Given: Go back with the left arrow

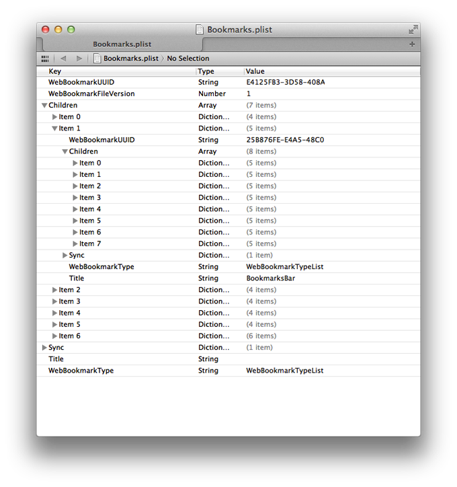Looking at the screenshot, I should (63, 59).
